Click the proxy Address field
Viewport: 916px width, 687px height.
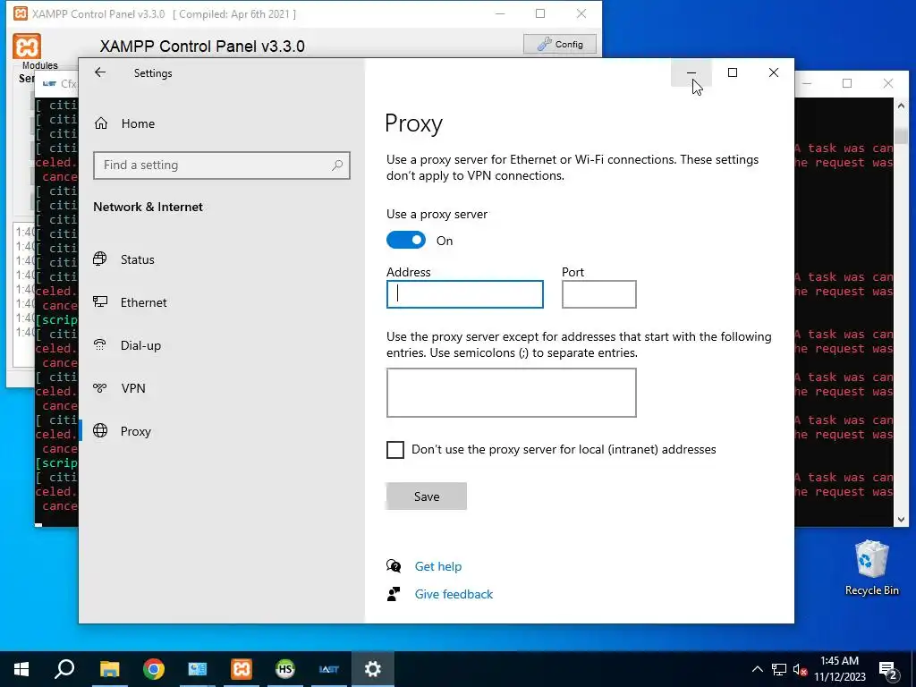click(x=465, y=294)
